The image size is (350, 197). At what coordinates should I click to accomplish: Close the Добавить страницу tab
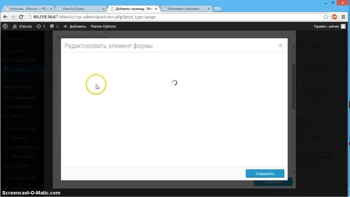pyautogui.click(x=156, y=9)
